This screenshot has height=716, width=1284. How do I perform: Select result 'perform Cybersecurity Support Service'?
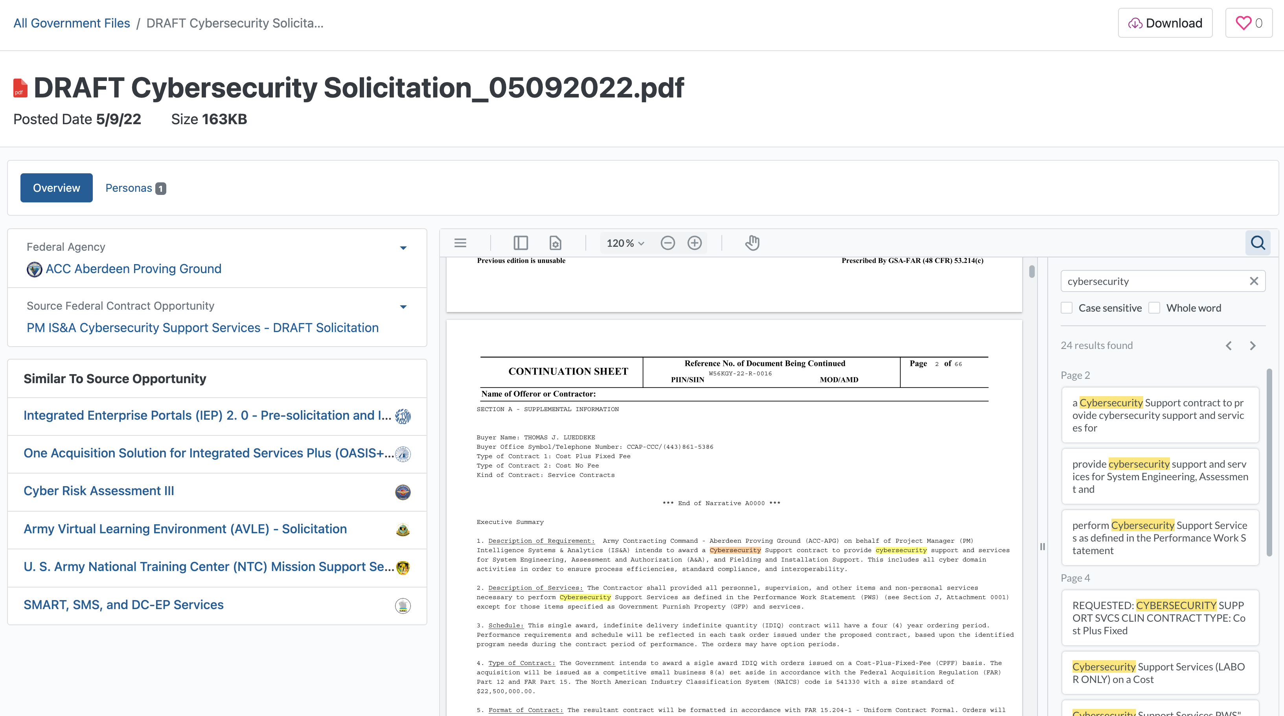pos(1160,538)
